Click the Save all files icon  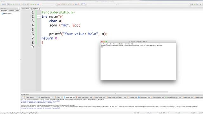[8, 4]
